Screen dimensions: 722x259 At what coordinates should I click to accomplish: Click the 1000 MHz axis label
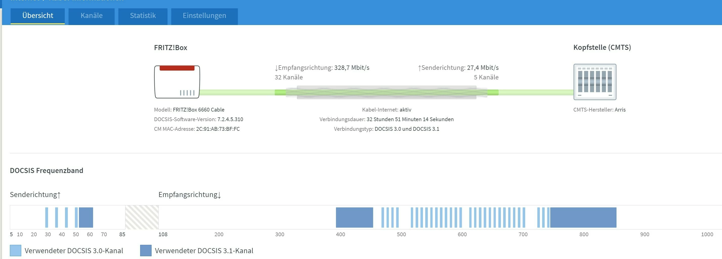point(707,234)
